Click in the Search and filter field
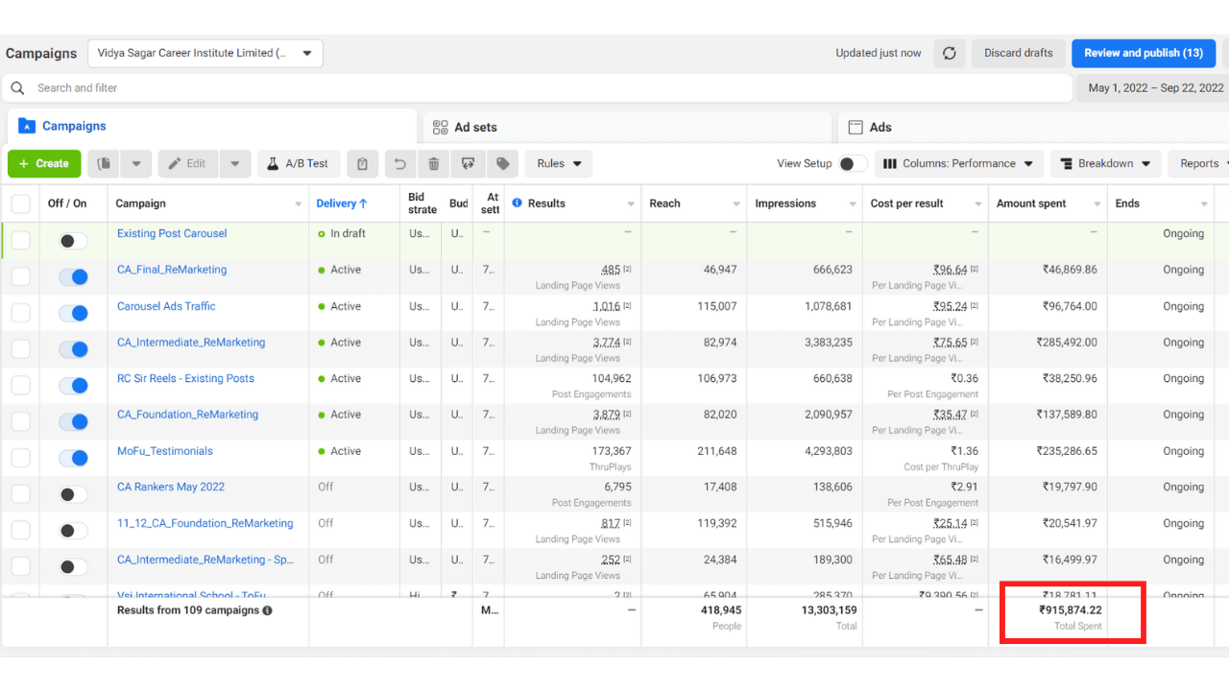This screenshot has height=691, width=1229. (x=537, y=88)
